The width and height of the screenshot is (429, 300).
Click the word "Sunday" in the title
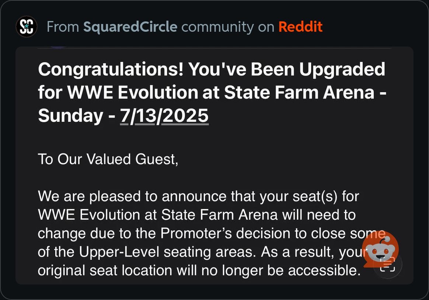71,115
